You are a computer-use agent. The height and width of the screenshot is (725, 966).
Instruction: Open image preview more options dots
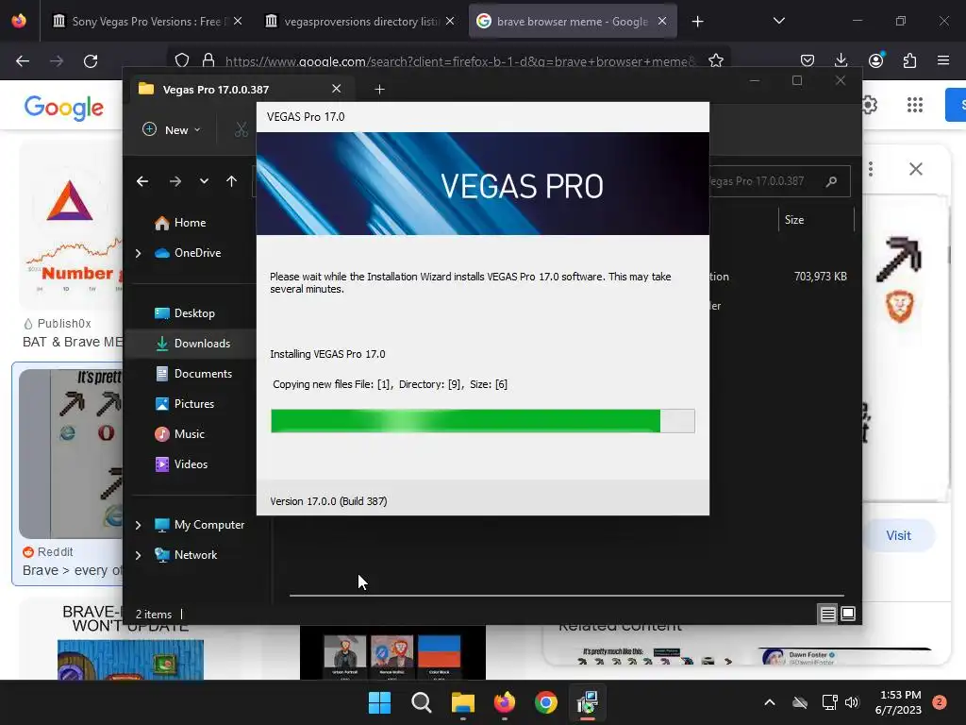(871, 169)
